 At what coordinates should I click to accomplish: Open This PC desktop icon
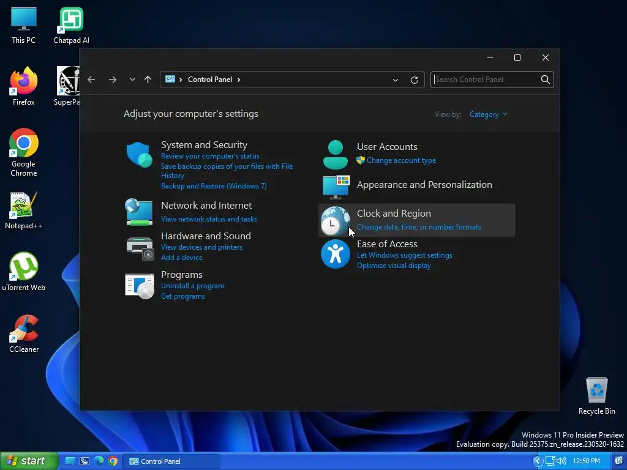(x=24, y=25)
